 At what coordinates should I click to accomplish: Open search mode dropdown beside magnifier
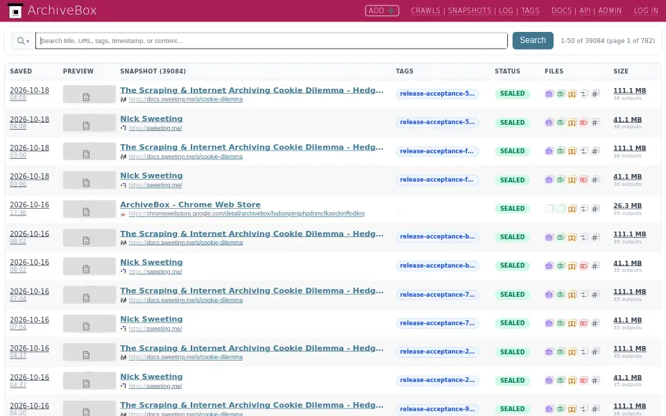pos(23,41)
